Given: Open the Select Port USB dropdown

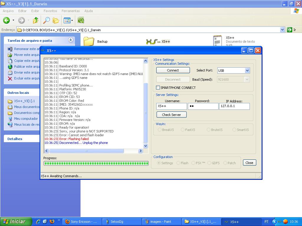Looking at the screenshot, I should coord(247,71).
